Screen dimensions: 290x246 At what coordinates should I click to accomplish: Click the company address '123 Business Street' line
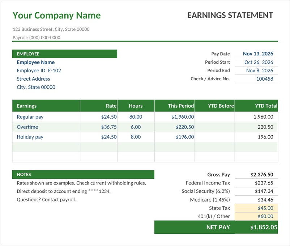(x=51, y=29)
